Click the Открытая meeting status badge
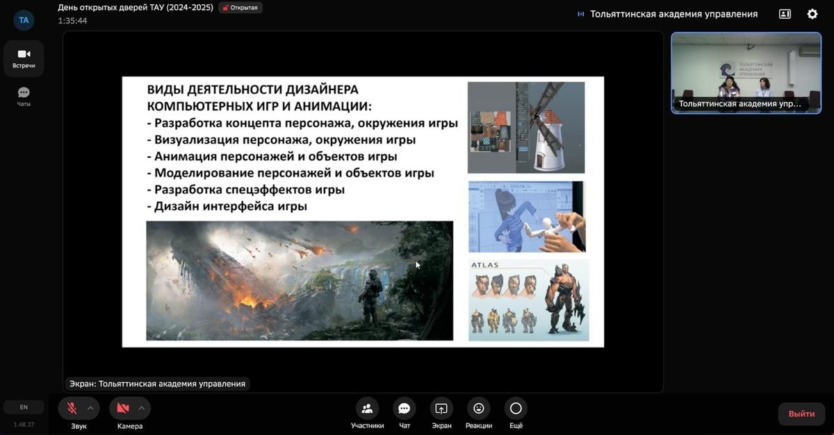Viewport: 834px width, 435px height. [x=240, y=8]
